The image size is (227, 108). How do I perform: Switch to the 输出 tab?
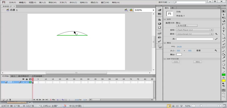point(13,76)
